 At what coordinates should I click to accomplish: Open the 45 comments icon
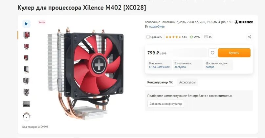208,37
